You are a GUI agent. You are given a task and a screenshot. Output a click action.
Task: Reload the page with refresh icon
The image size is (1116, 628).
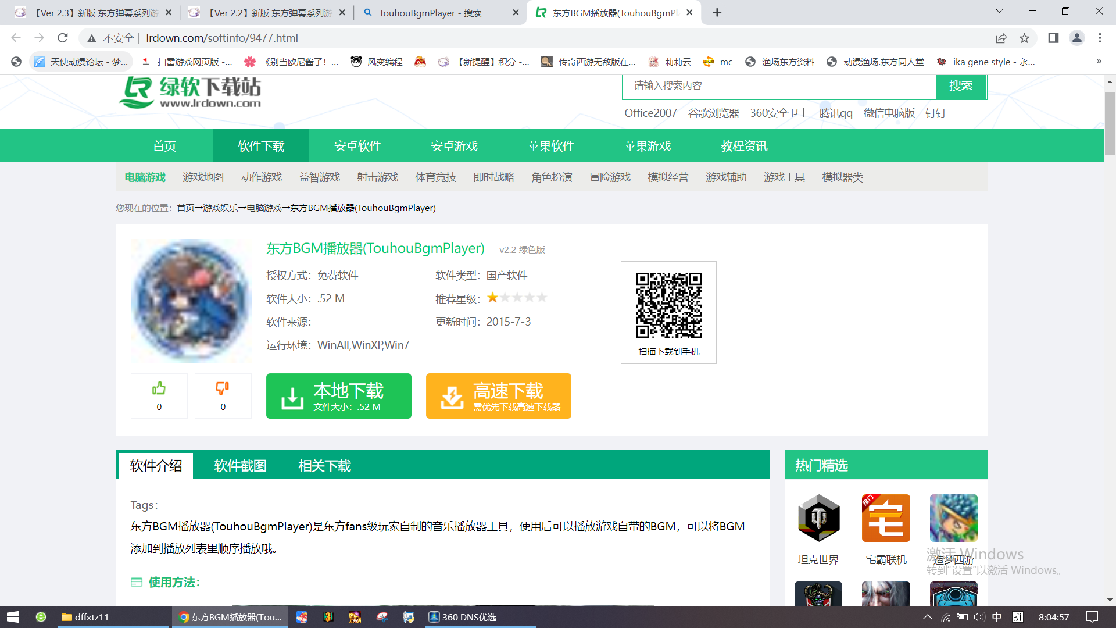pyautogui.click(x=63, y=38)
